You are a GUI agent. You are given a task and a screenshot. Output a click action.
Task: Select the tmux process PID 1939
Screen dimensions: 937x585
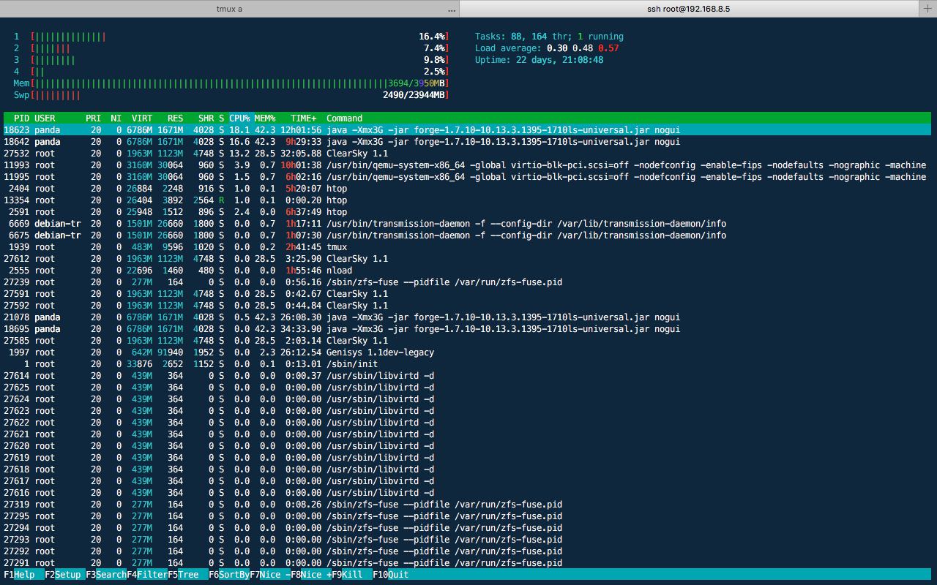(467, 247)
